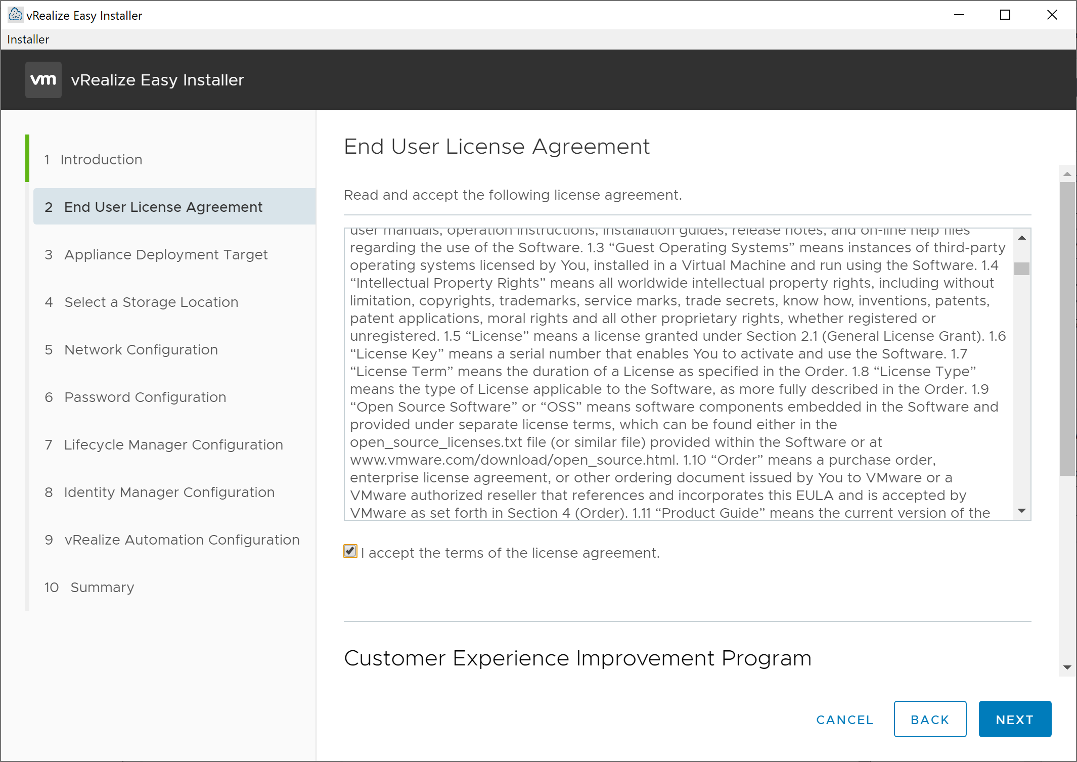Click the license text scrollbar thumb

pos(1021,268)
